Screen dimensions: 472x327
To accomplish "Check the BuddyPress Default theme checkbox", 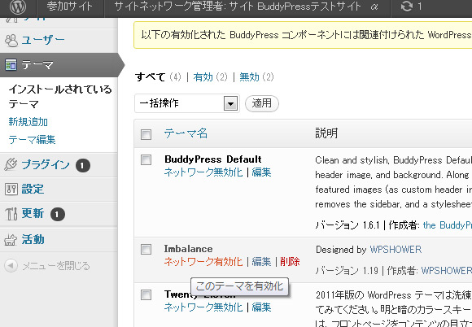I will point(146,159).
